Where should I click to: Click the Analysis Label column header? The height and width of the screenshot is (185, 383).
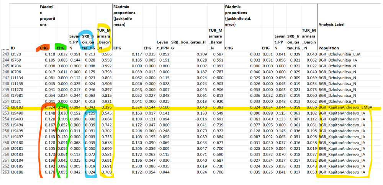(x=331, y=24)
